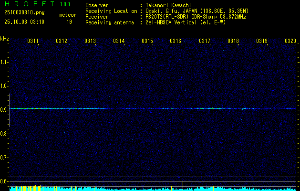The width and height of the screenshot is (300, 191).
Task: Select the filename 2510030310.png
Action: 24,12
